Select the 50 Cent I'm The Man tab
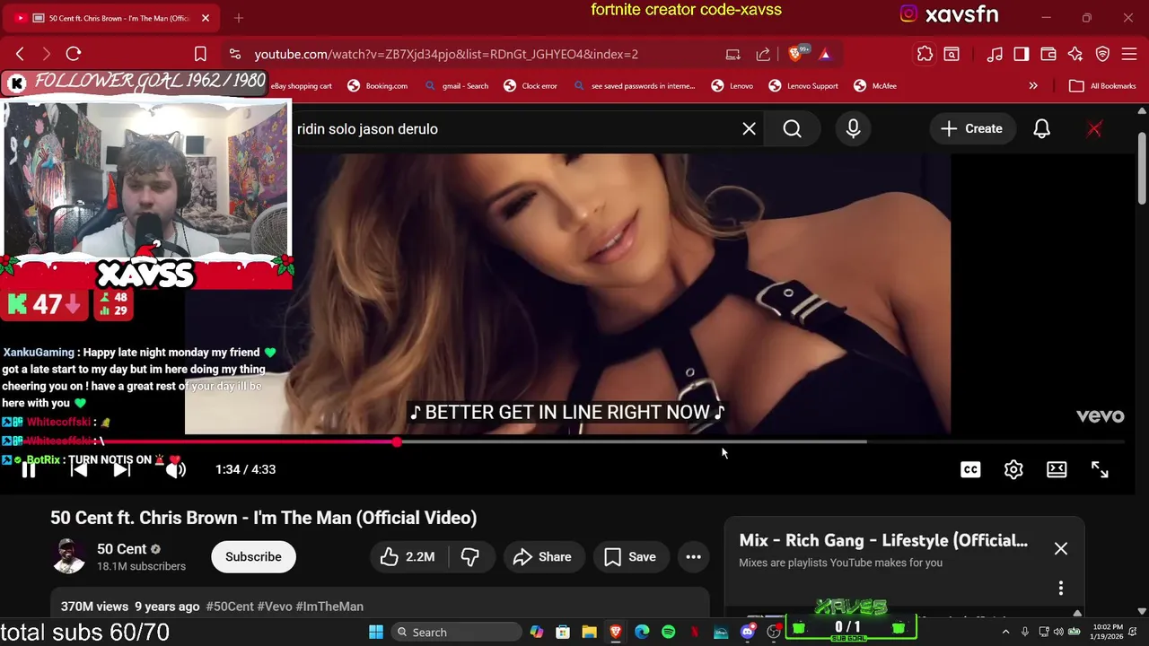Viewport: 1149px width, 646px height. point(111,18)
